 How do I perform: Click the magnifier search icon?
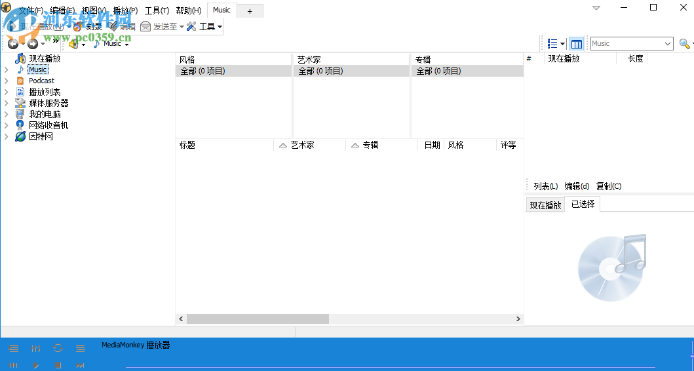(684, 43)
